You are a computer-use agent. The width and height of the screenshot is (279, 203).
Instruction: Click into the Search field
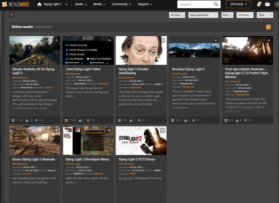click(196, 4)
